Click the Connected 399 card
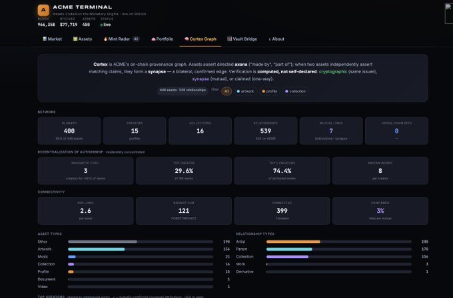Viewport: 453px width, 298px height. pos(282,211)
